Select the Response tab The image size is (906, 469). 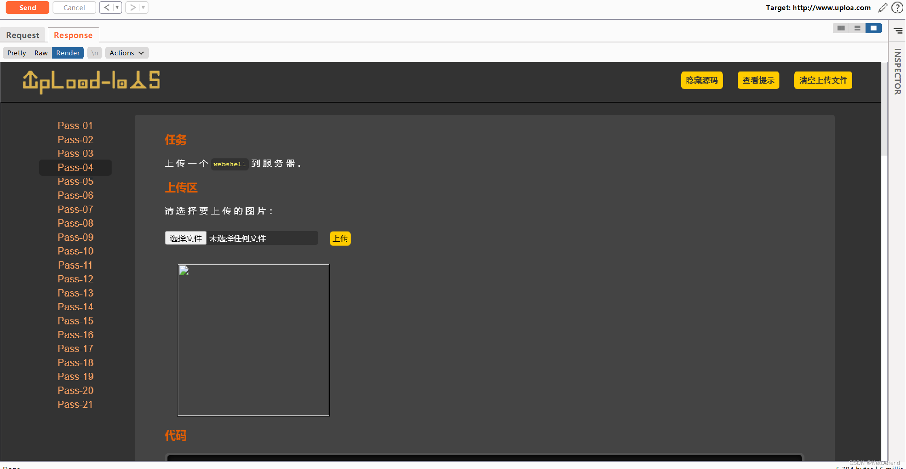(73, 35)
